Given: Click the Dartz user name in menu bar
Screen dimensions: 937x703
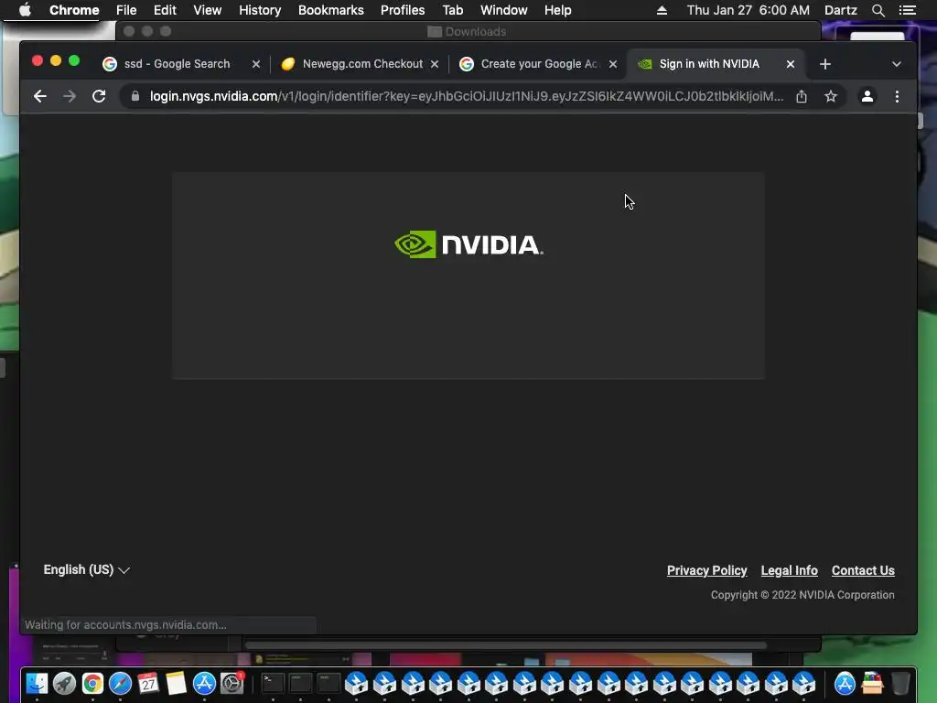Looking at the screenshot, I should coord(840,10).
